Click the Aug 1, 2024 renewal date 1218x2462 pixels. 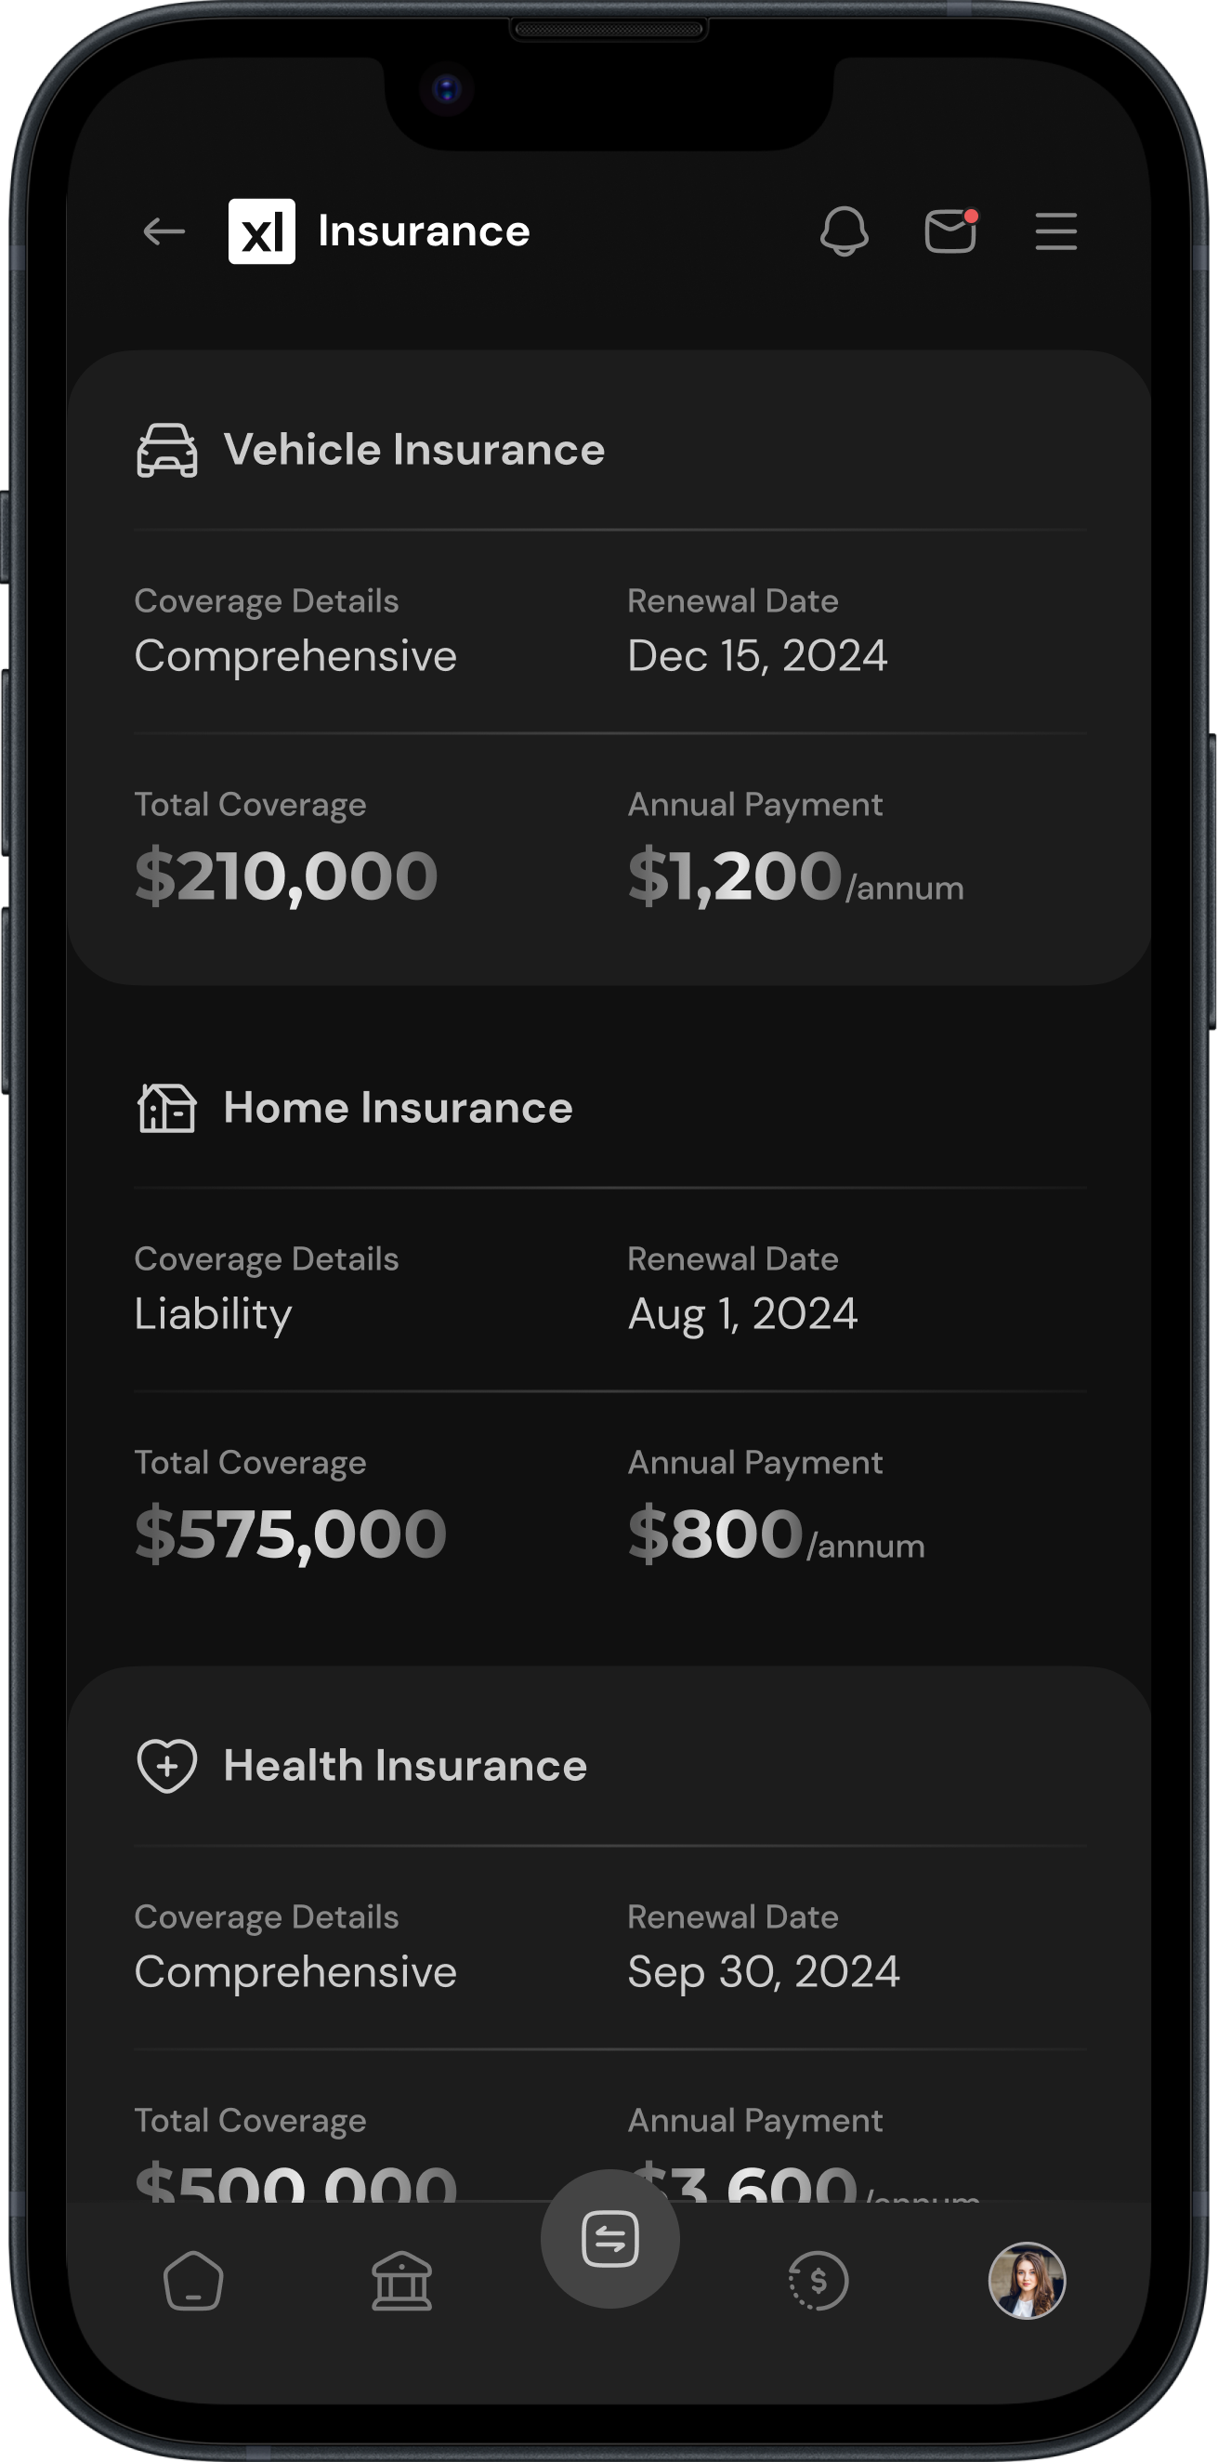(743, 1314)
